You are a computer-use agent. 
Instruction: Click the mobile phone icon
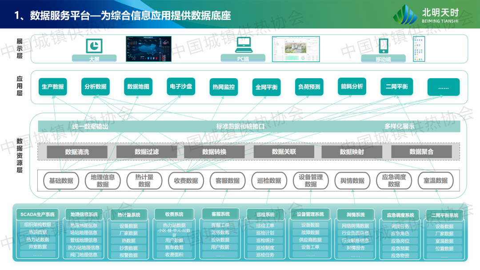(x=383, y=46)
